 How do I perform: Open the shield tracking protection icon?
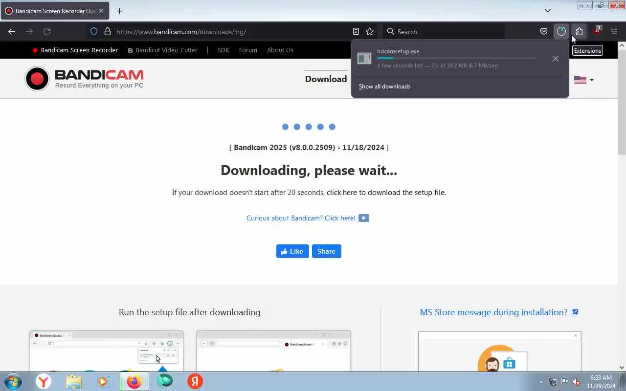[x=94, y=32]
